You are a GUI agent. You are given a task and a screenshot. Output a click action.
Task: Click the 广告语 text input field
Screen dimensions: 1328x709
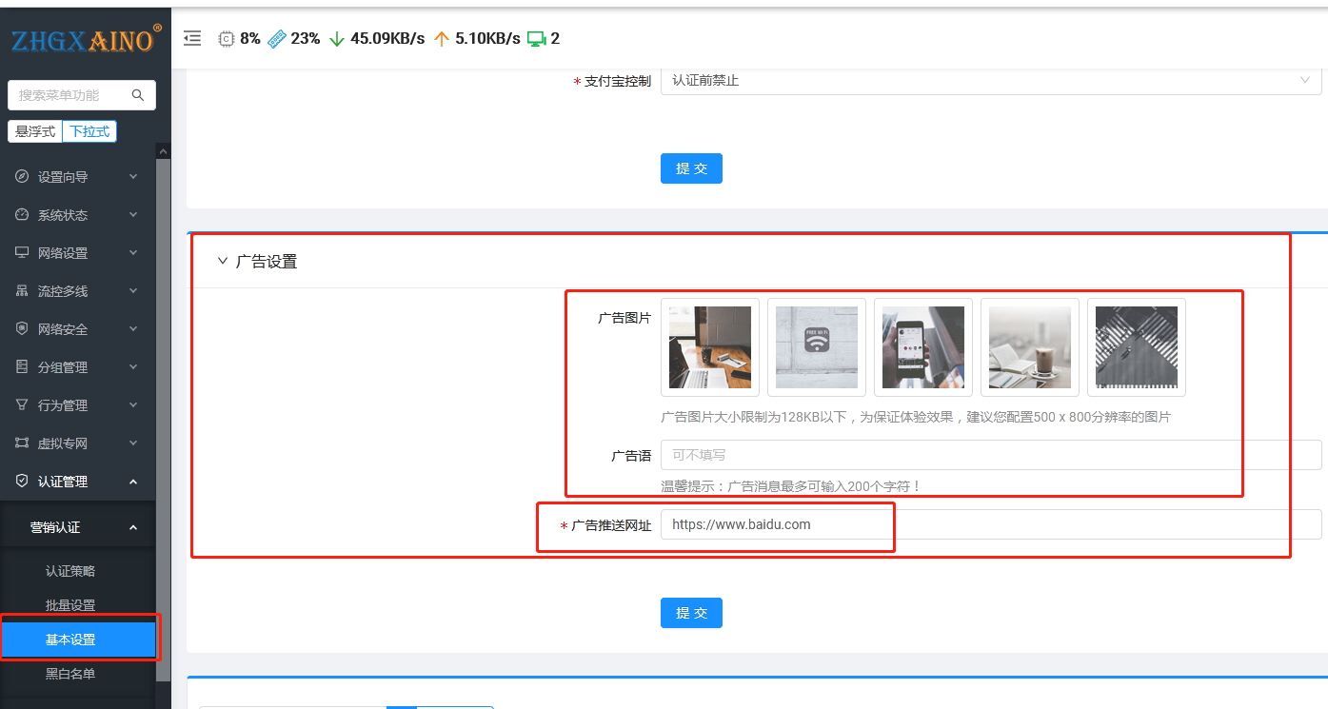pyautogui.click(x=990, y=455)
